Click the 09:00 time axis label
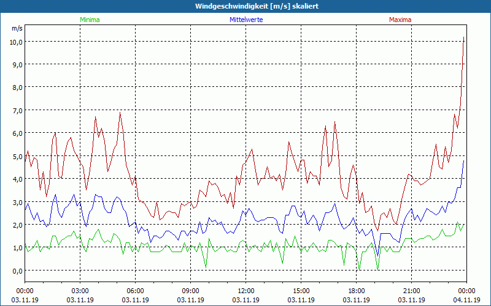 click(x=190, y=291)
